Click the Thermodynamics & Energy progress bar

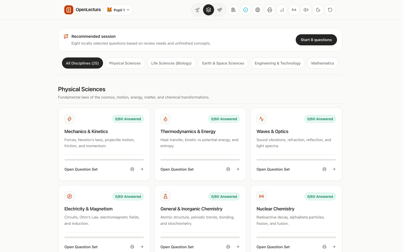[x=200, y=160]
